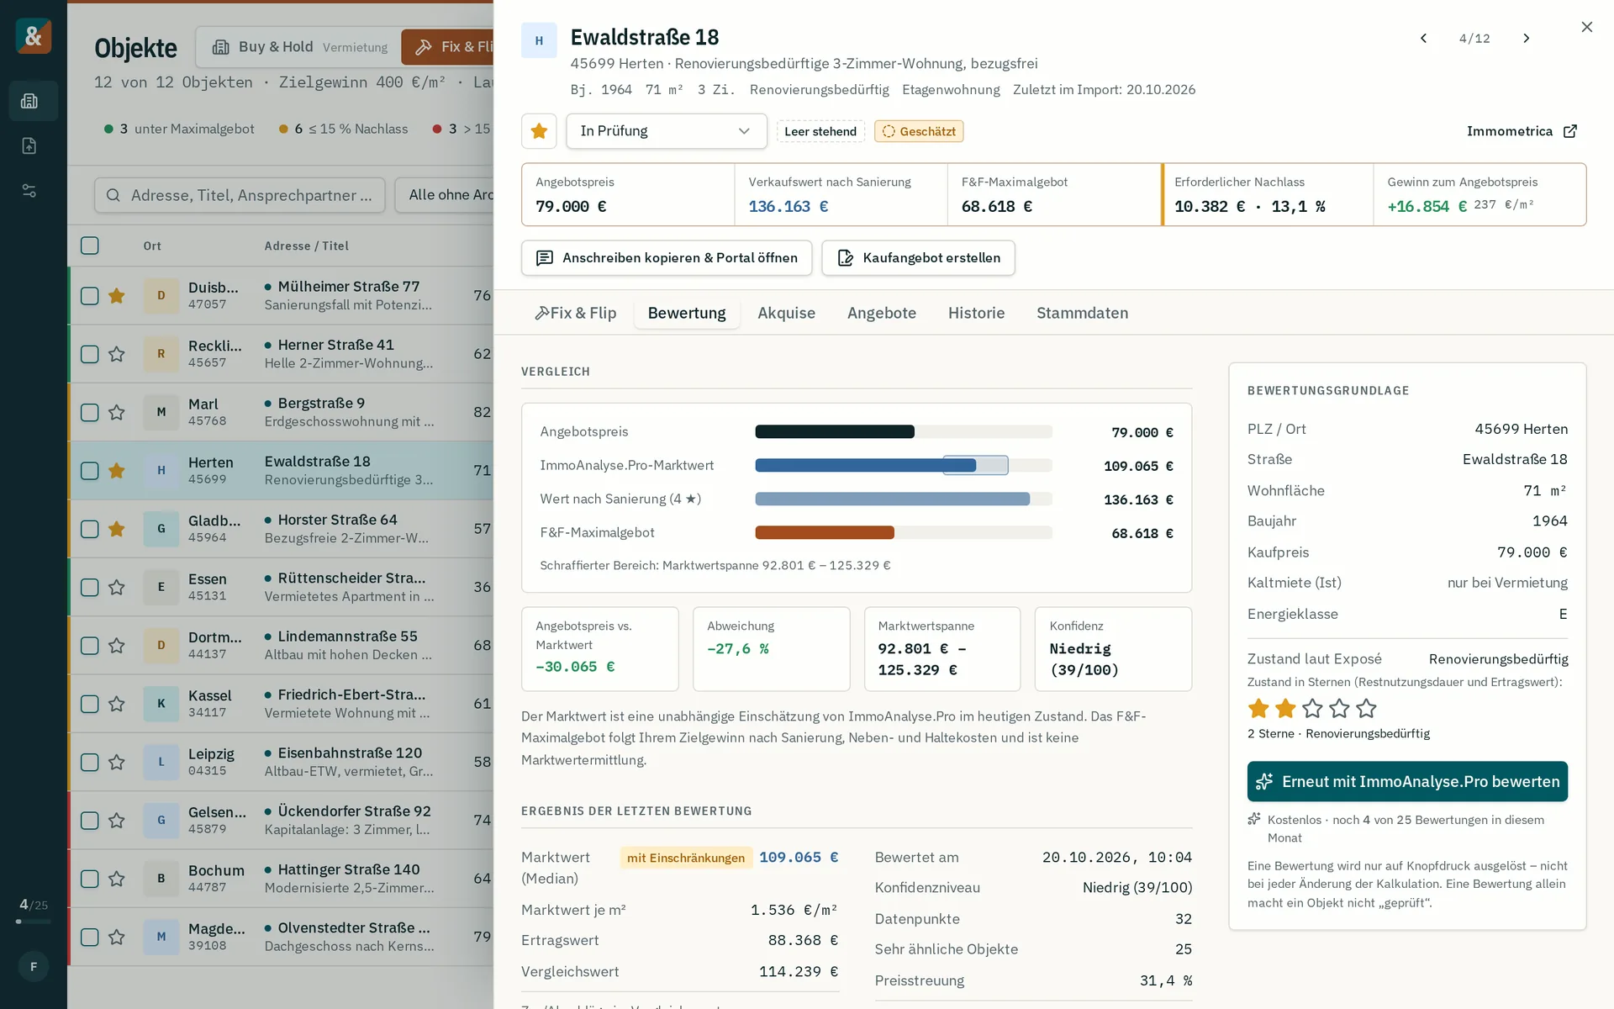Viewport: 1614px width, 1009px height.
Task: Check the Duisburg Mülheimer Straße row
Action: 90,296
